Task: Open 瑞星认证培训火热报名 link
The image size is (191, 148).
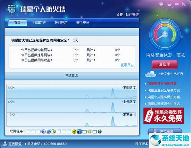Action: point(164,104)
